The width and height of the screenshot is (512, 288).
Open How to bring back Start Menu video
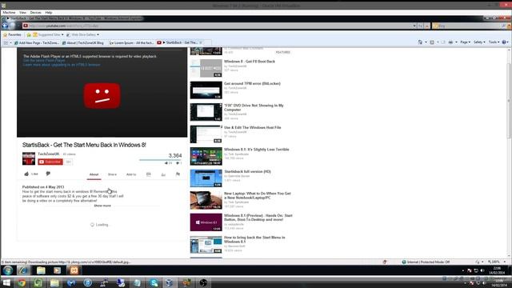(x=254, y=239)
